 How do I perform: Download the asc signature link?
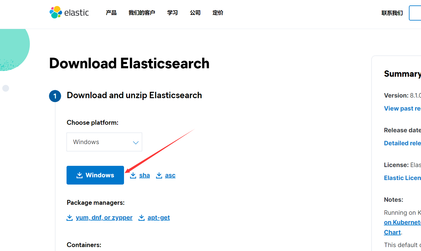(170, 175)
